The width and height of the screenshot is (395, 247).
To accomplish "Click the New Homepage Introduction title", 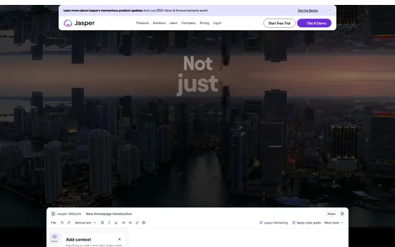I will [109, 214].
